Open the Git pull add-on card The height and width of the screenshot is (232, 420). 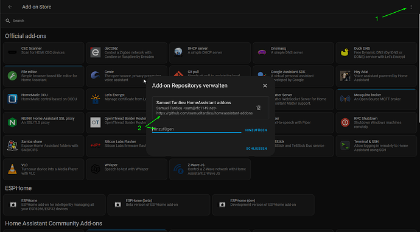point(210,76)
